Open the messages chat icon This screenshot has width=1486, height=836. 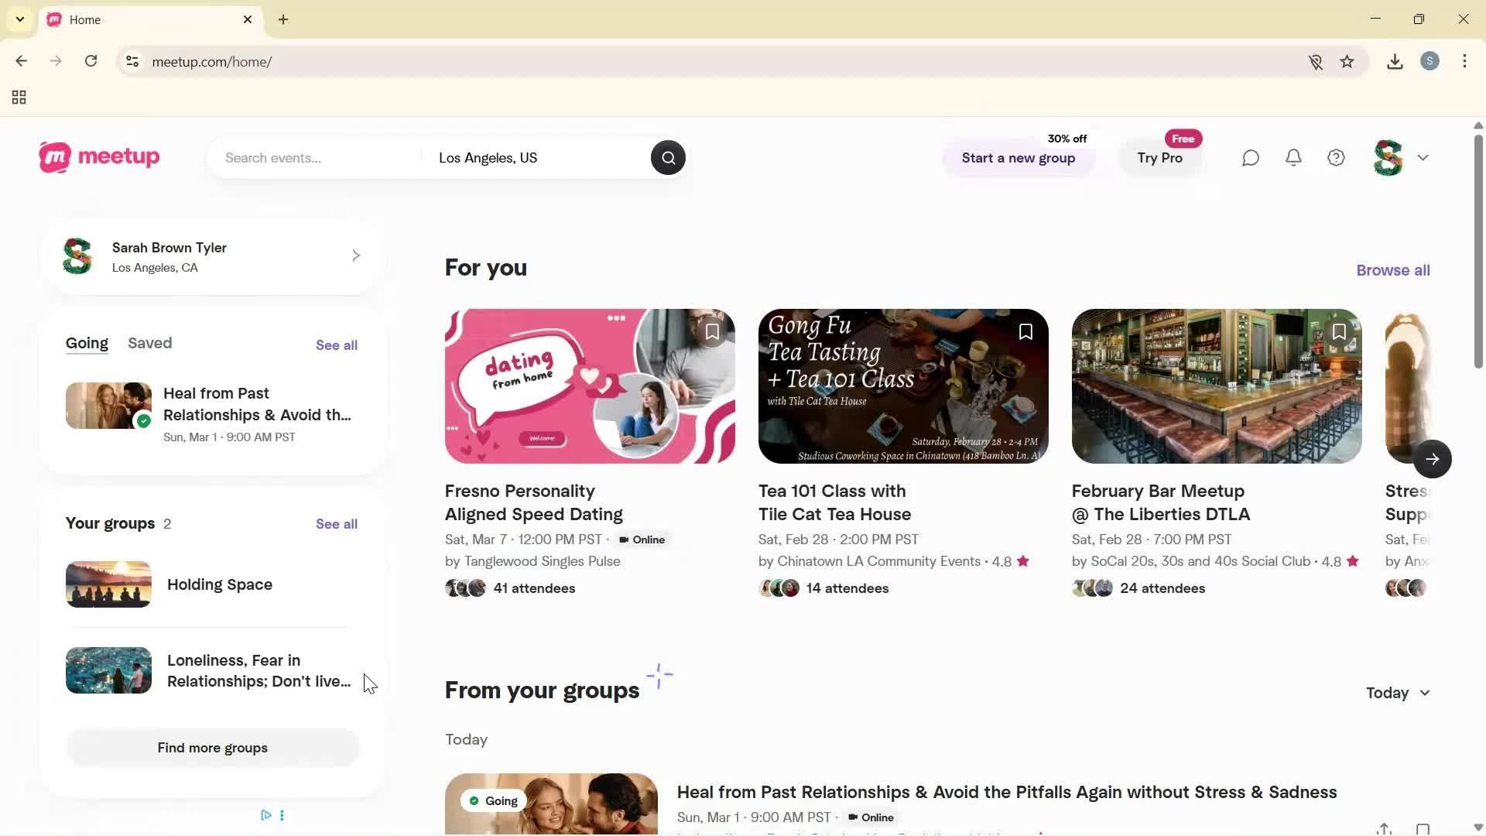[1251, 158]
